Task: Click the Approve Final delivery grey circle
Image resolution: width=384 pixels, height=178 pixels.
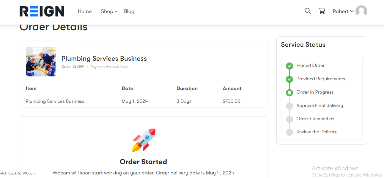Action: click(x=289, y=106)
